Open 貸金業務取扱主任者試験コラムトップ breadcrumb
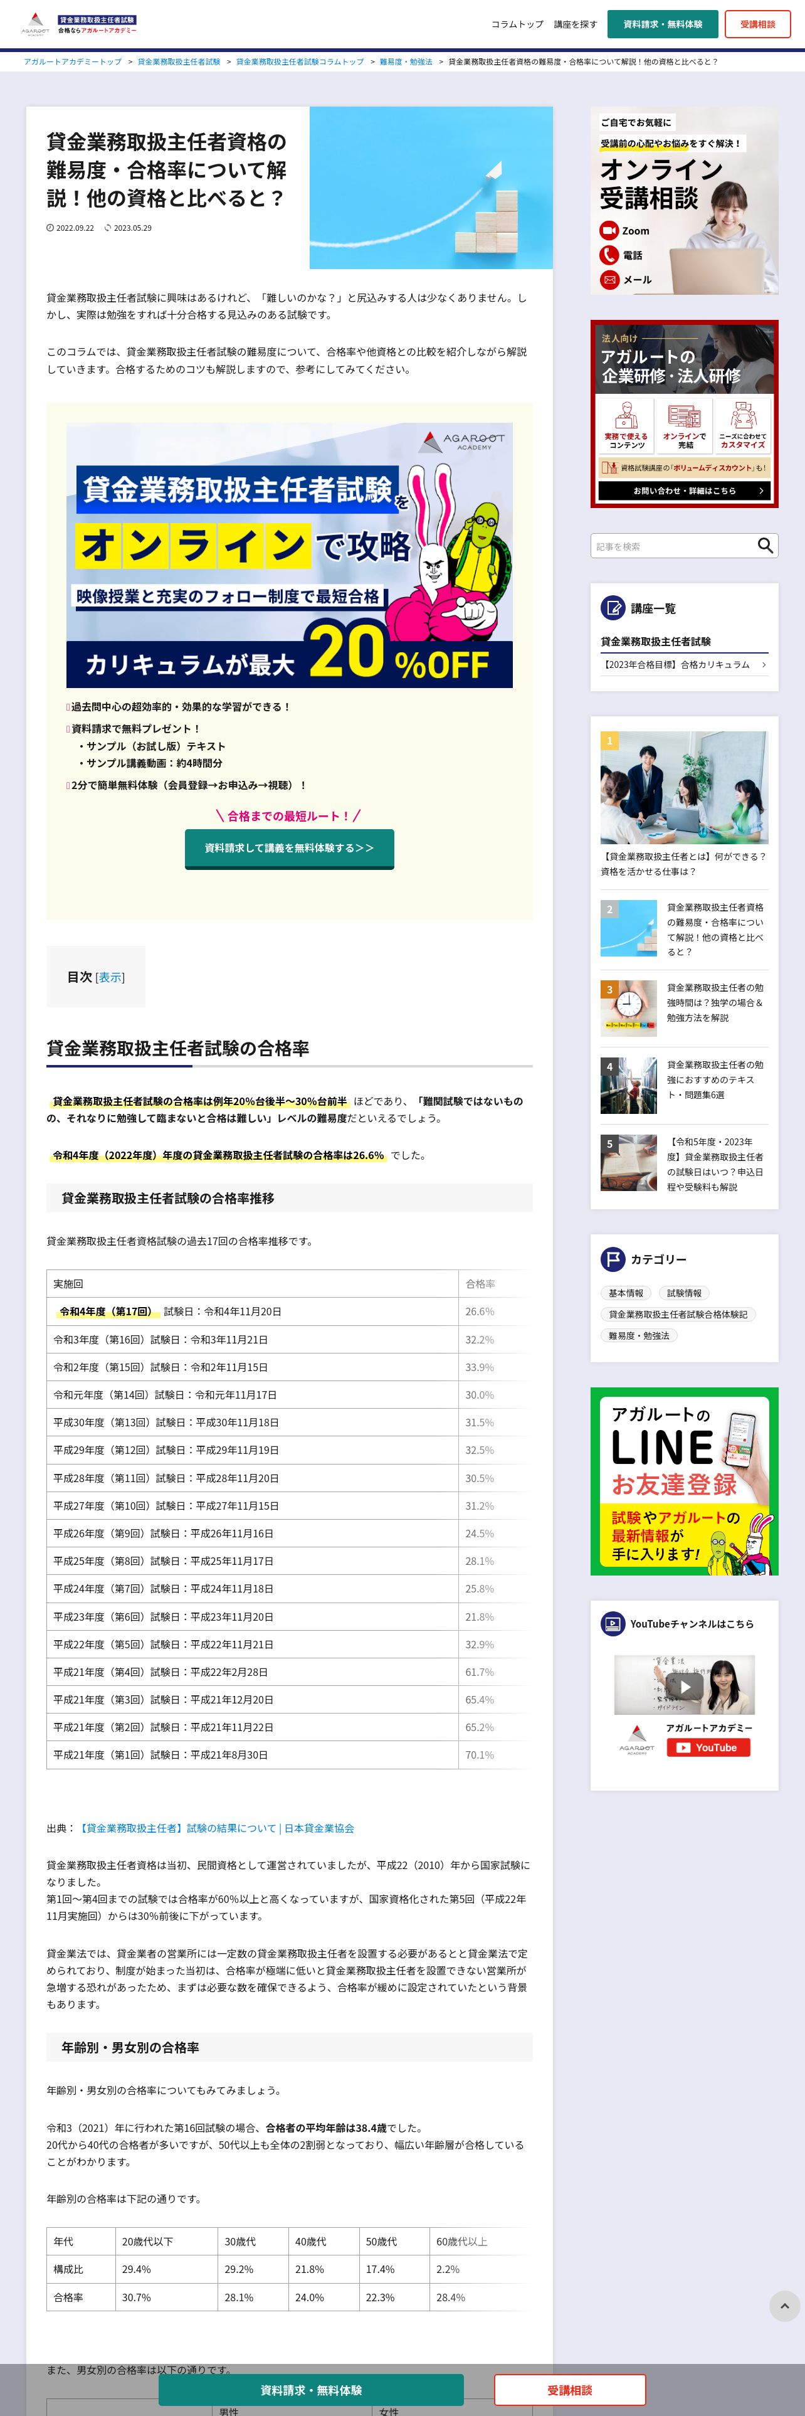This screenshot has width=805, height=2416. tap(300, 62)
